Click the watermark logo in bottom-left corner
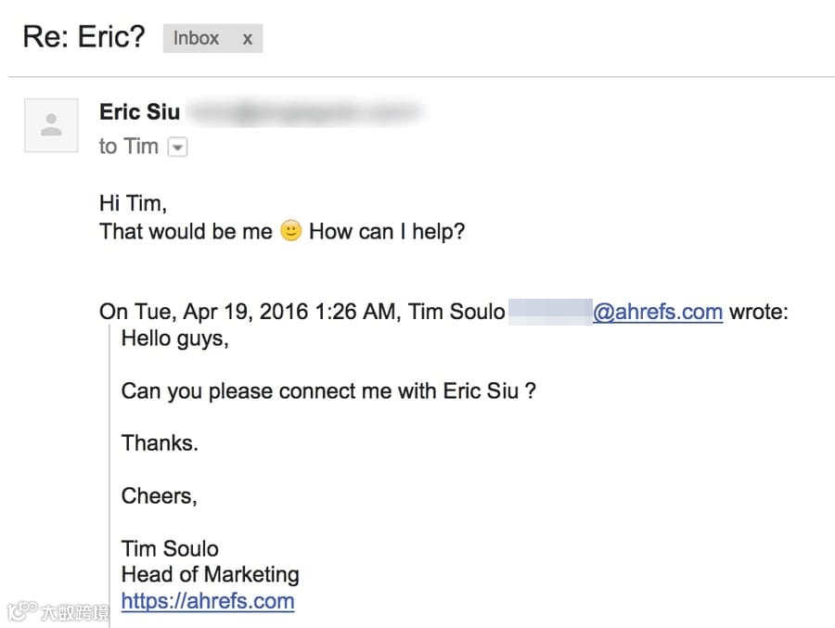This screenshot has width=835, height=628. (58, 611)
